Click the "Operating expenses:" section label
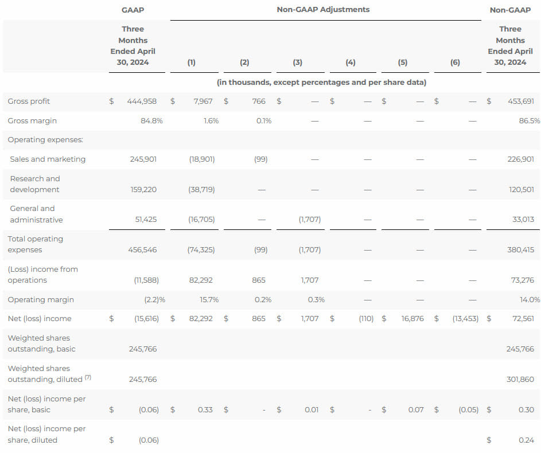The height and width of the screenshot is (453, 541). [45, 140]
